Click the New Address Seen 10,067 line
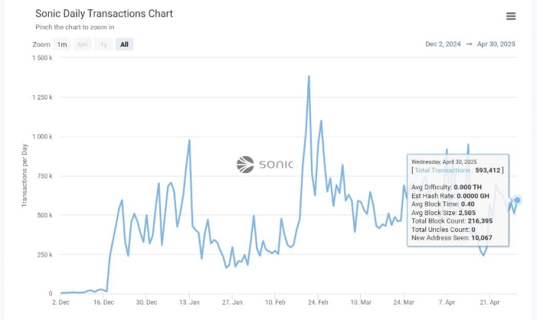537x320 pixels. (x=452, y=238)
